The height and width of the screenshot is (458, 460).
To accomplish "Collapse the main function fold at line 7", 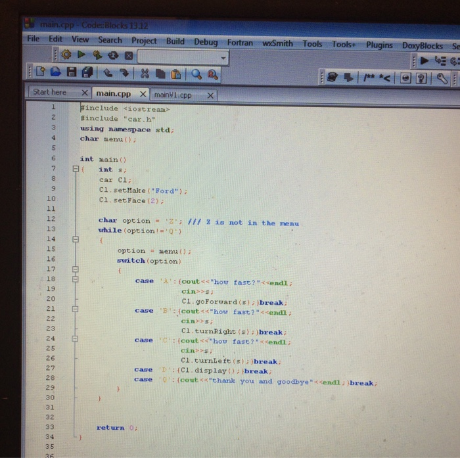I will click(x=76, y=169).
